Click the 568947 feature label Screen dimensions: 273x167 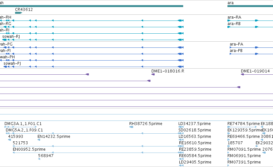[46, 156]
